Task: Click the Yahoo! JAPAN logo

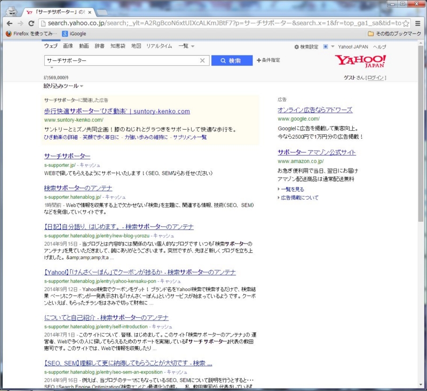Action: coord(361,61)
